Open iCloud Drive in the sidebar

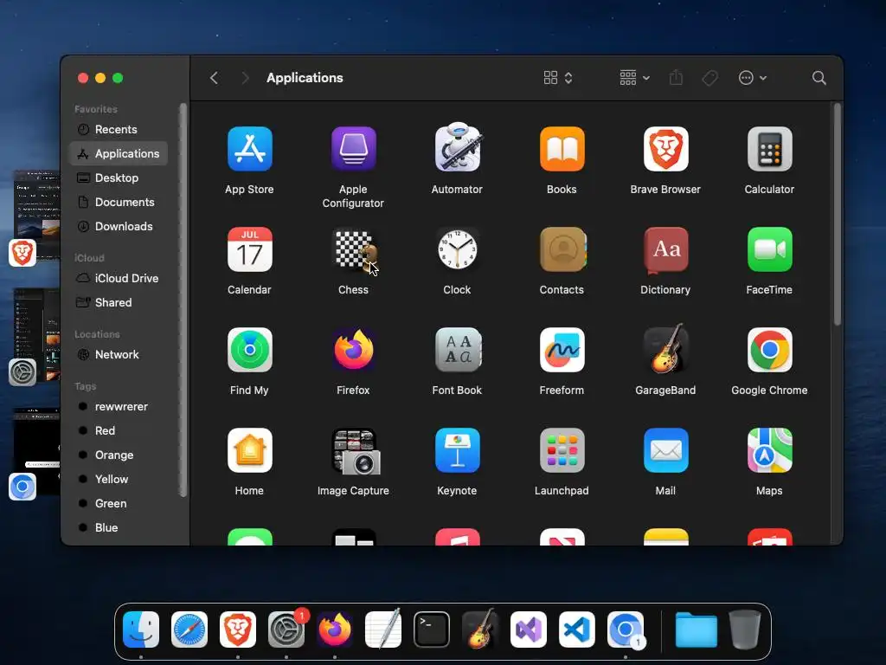(118, 278)
